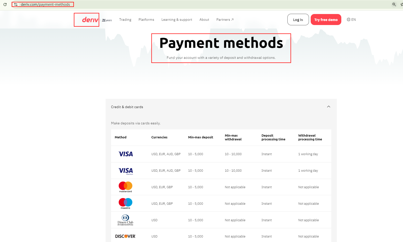Viewport: 403px width, 242px height.
Task: Open the Platforms menu
Action: [x=146, y=20]
